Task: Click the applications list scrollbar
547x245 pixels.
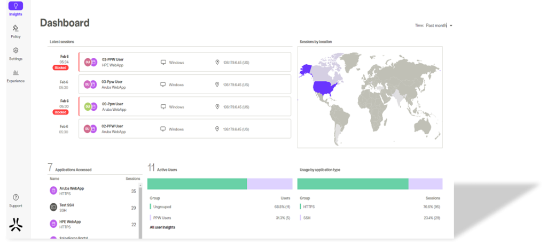Action: 141,211
